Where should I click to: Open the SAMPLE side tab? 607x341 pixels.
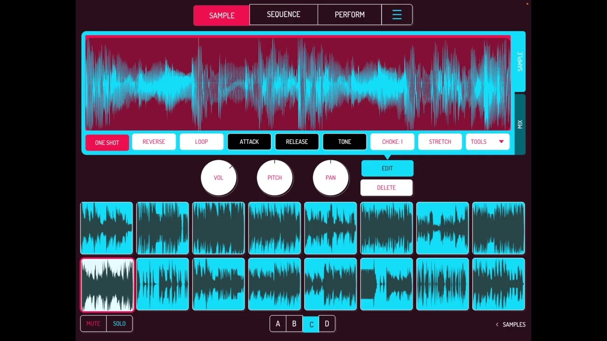pyautogui.click(x=520, y=62)
